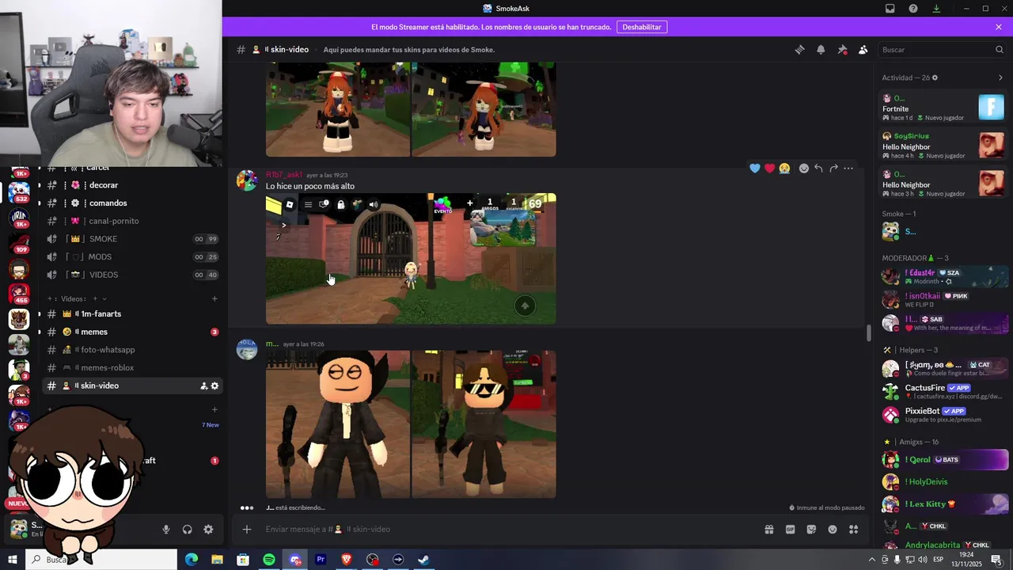1013x570 pixels.
Task: Open the CactusFire member entry
Action: 943,391
